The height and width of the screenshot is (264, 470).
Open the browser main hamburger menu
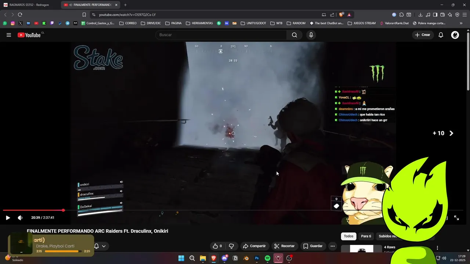point(464,15)
